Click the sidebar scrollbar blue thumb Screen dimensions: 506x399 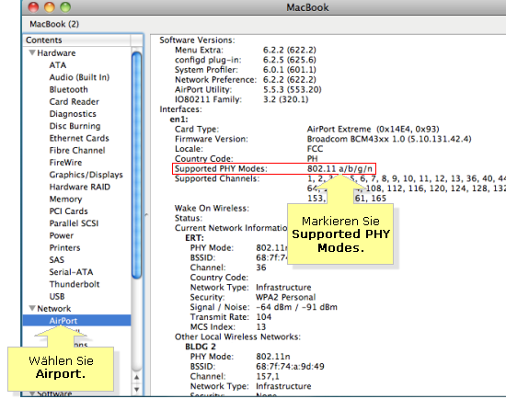click(x=136, y=165)
